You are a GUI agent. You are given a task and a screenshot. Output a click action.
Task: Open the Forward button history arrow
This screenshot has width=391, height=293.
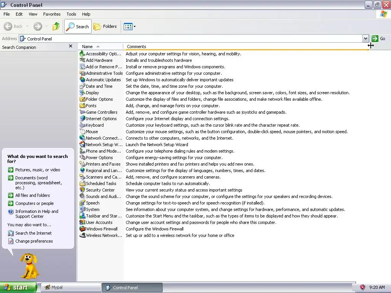click(x=47, y=26)
